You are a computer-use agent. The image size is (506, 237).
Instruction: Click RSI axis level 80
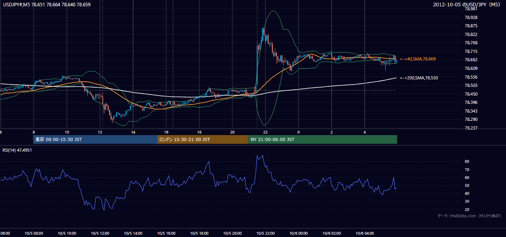click(467, 162)
